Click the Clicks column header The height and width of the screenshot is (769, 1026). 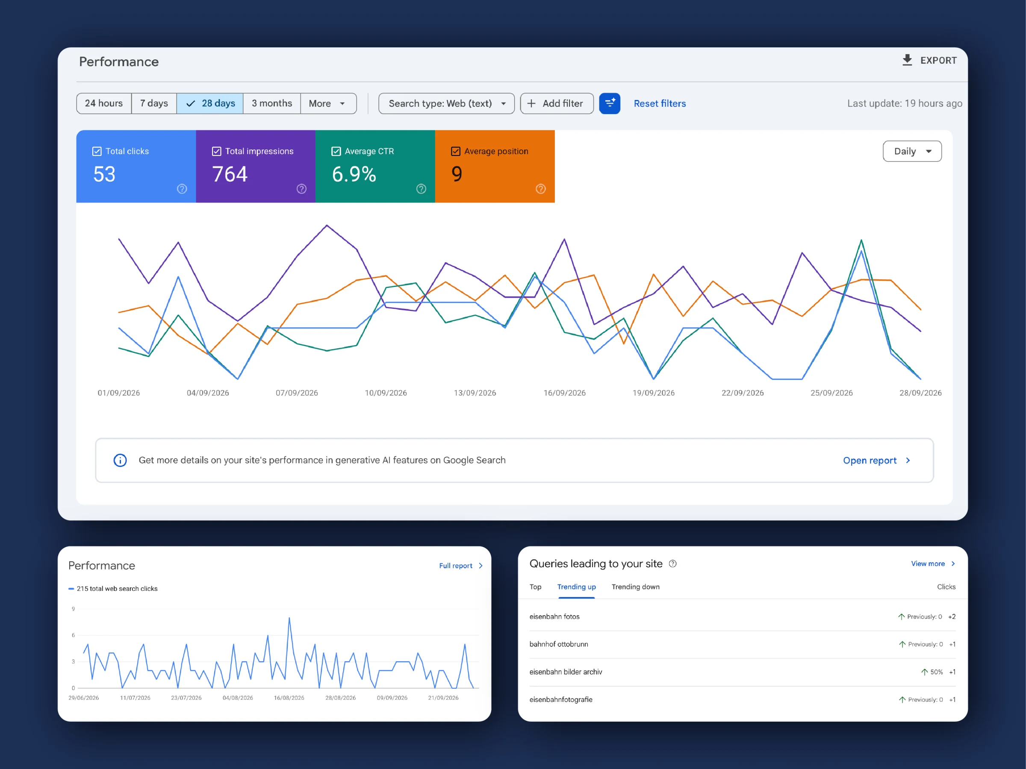[x=946, y=587]
